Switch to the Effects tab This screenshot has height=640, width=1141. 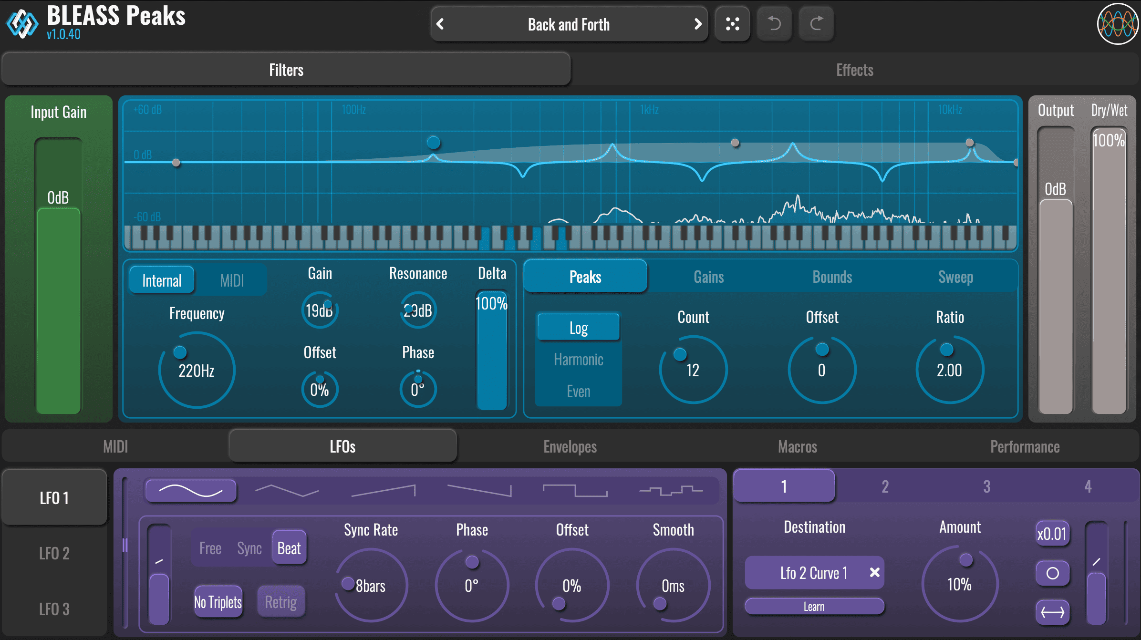coord(854,70)
